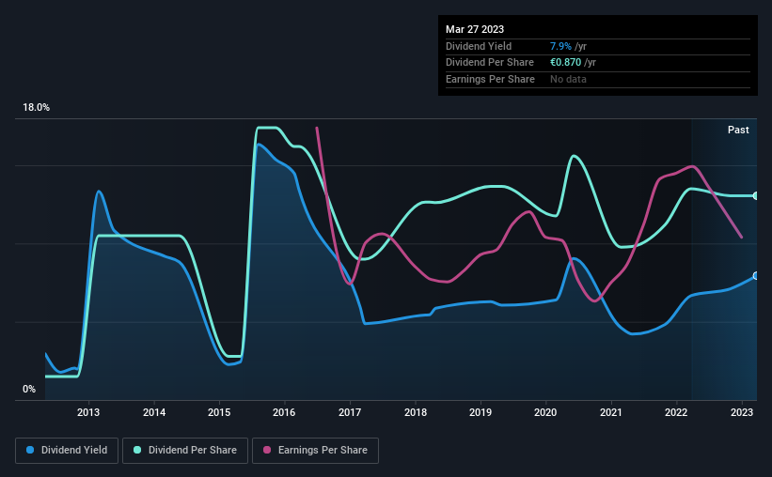Click the Past region label
Screen dimensions: 772x477
pyautogui.click(x=738, y=130)
